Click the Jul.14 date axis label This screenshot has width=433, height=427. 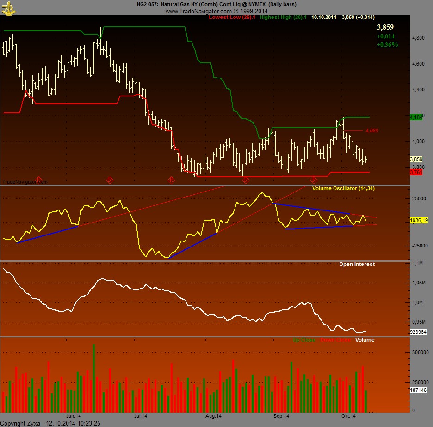[141, 416]
